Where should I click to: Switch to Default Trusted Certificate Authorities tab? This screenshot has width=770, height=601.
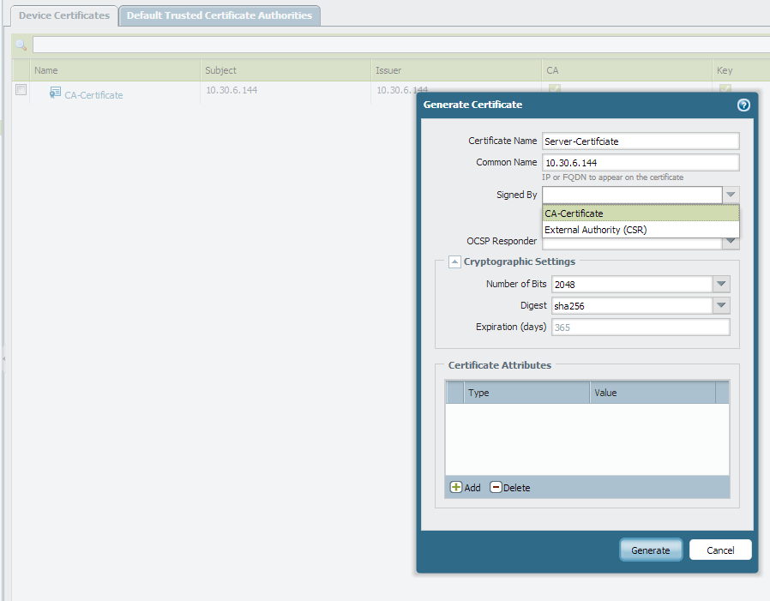coord(220,15)
